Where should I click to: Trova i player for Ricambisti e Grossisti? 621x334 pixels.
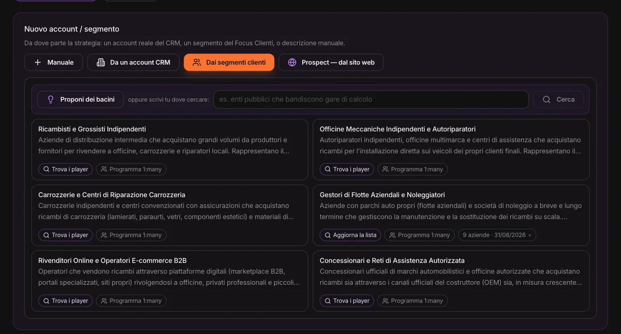tap(65, 169)
